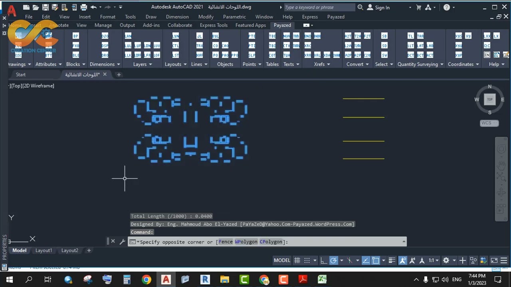511x287 pixels.
Task: Switch language with the EN icon
Action: click(487, 55)
